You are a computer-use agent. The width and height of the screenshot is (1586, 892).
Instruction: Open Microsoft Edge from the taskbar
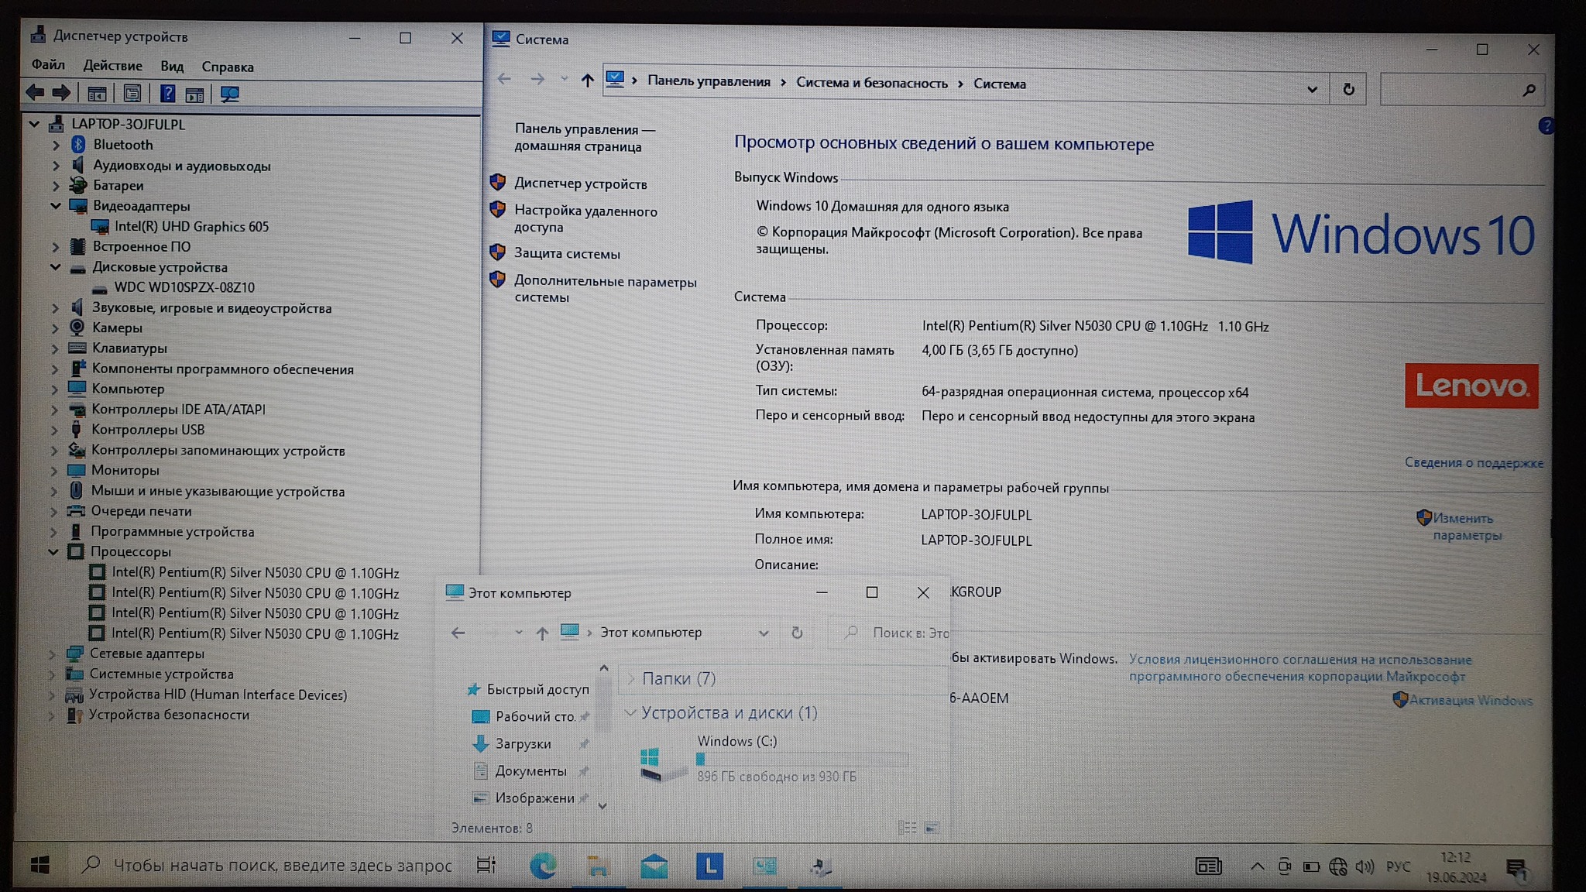pyautogui.click(x=542, y=866)
